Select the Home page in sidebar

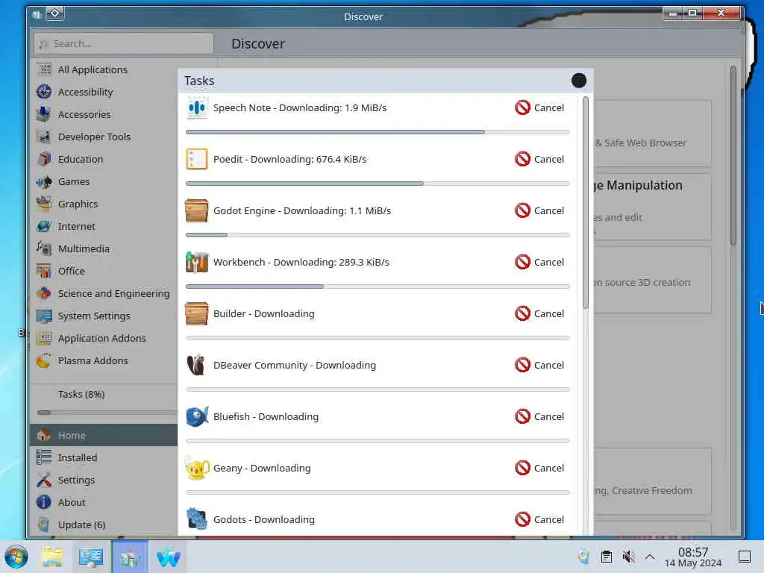tap(103, 435)
